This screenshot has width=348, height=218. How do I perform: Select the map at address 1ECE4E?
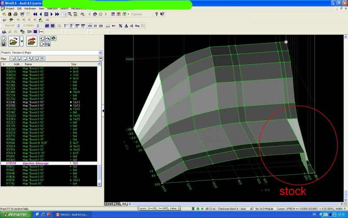pyautogui.click(x=49, y=102)
